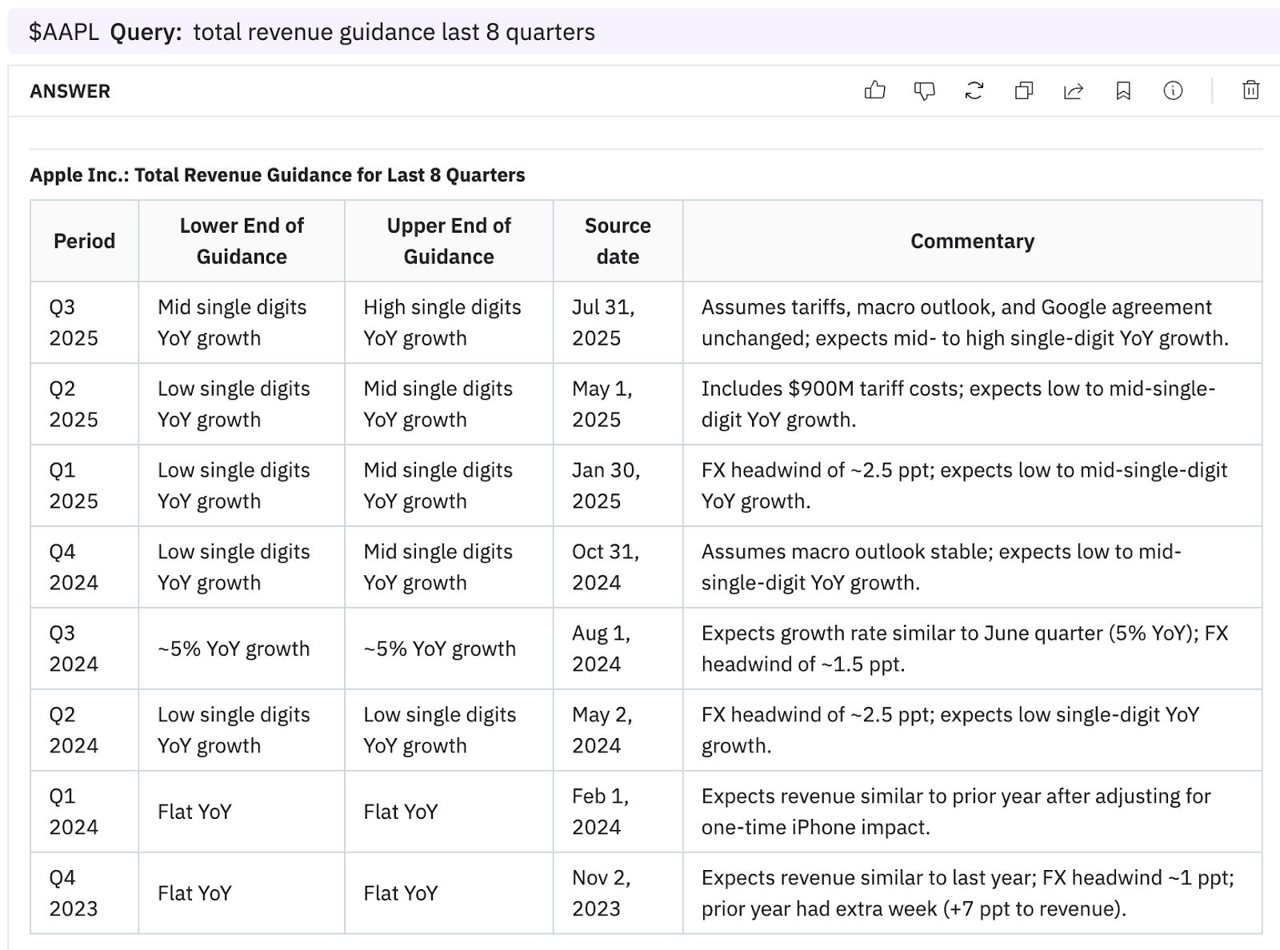Viewport: 1280px width, 950px height.
Task: Click the $AAPL ticker label
Action: 64,32
